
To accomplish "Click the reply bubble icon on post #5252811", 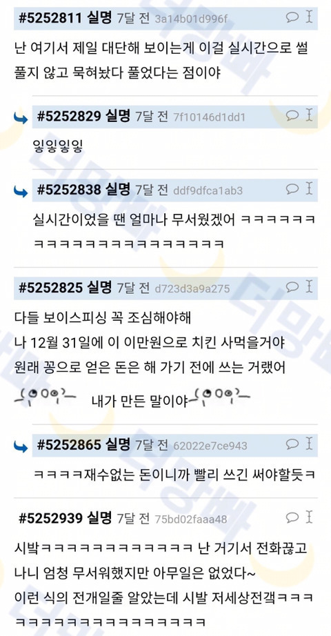I will coord(292,17).
